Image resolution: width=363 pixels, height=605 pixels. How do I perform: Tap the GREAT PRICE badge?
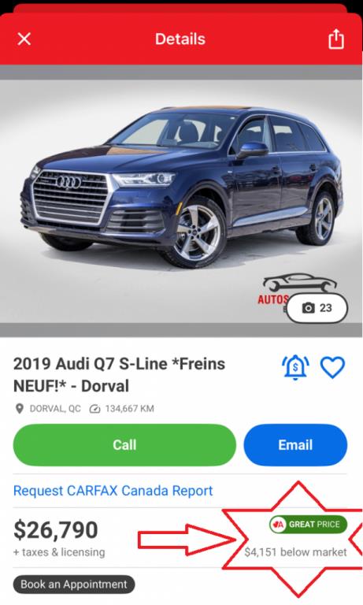[308, 525]
